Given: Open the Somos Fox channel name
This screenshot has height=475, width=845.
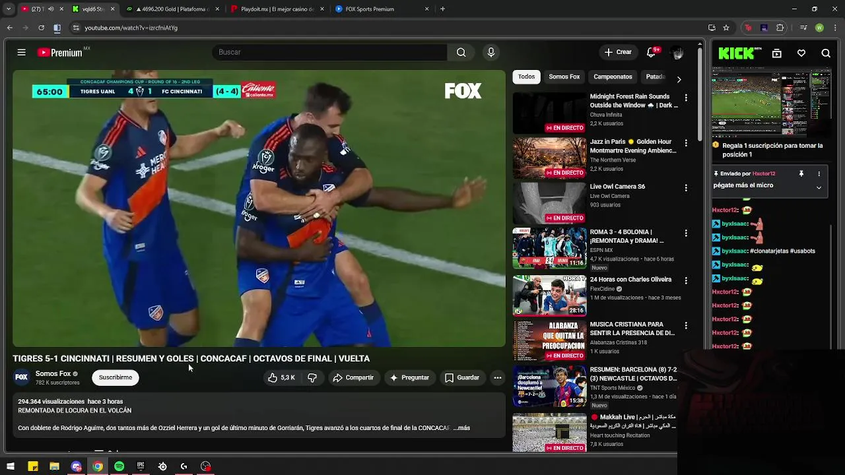Looking at the screenshot, I should tap(53, 373).
